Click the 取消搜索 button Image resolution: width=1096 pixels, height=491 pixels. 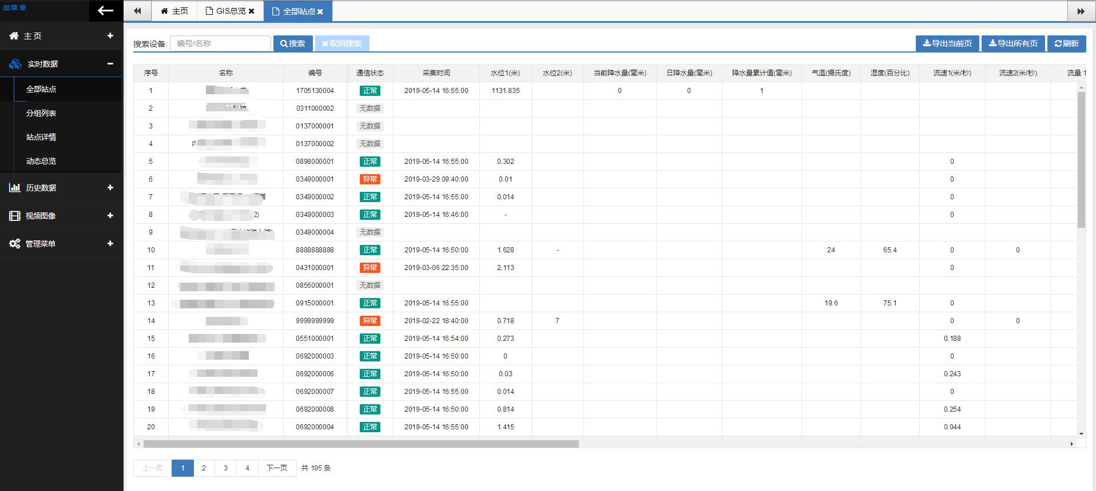coord(342,43)
